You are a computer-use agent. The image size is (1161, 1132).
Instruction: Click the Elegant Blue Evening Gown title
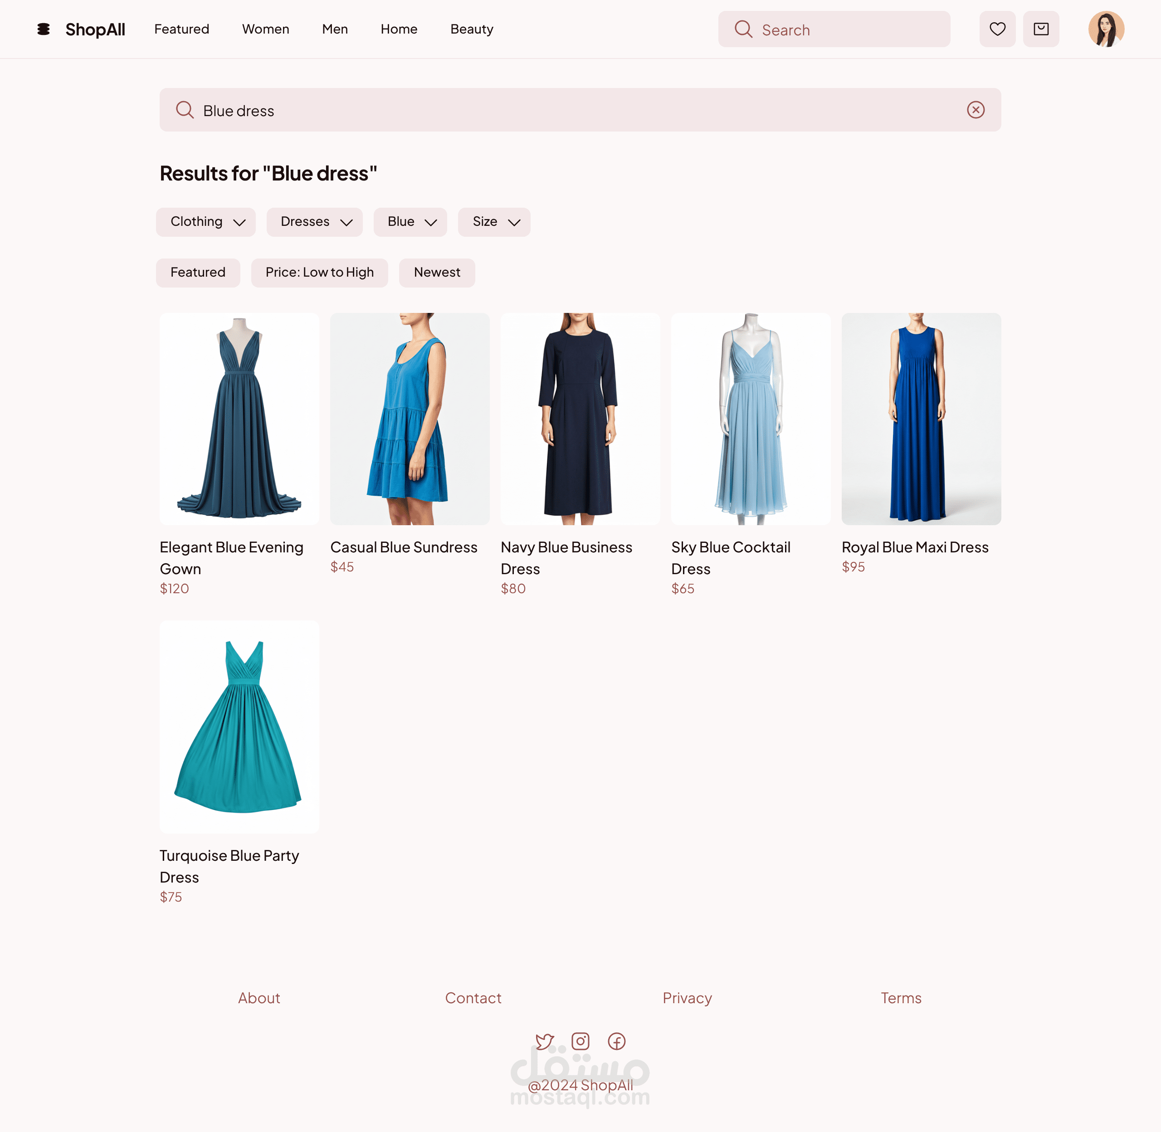(x=232, y=558)
